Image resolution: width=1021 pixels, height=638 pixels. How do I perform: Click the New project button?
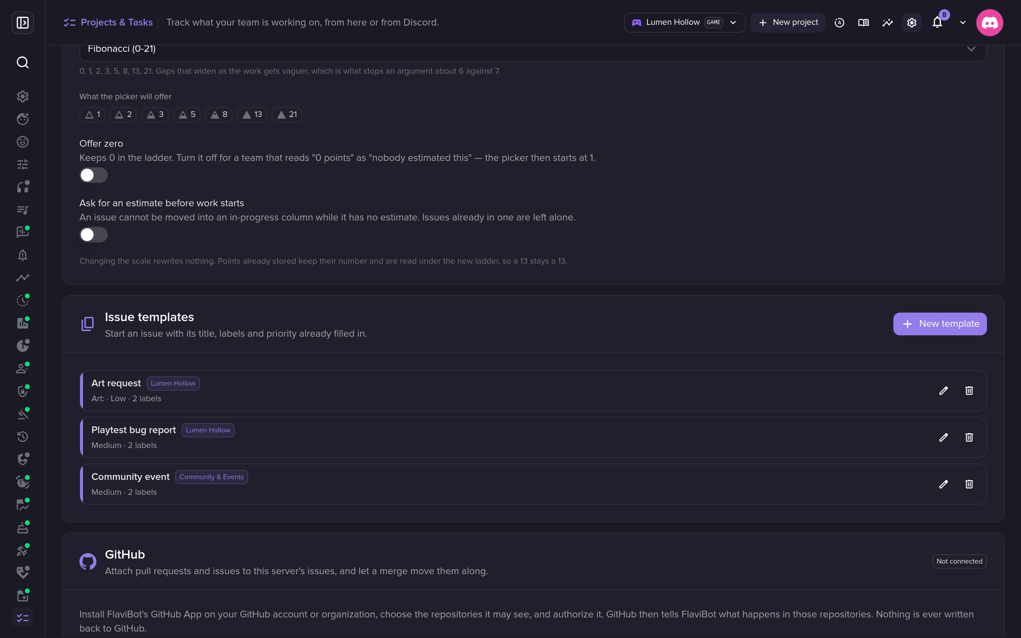(x=788, y=22)
